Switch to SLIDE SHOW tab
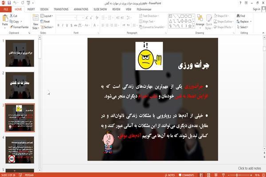Screen dimensions: 266x177 [100, 9]
